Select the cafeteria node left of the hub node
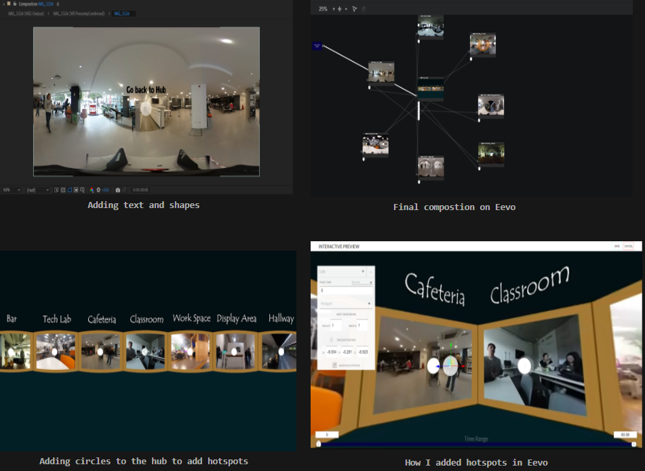Viewport: 645px width, 471px height. 381,73
